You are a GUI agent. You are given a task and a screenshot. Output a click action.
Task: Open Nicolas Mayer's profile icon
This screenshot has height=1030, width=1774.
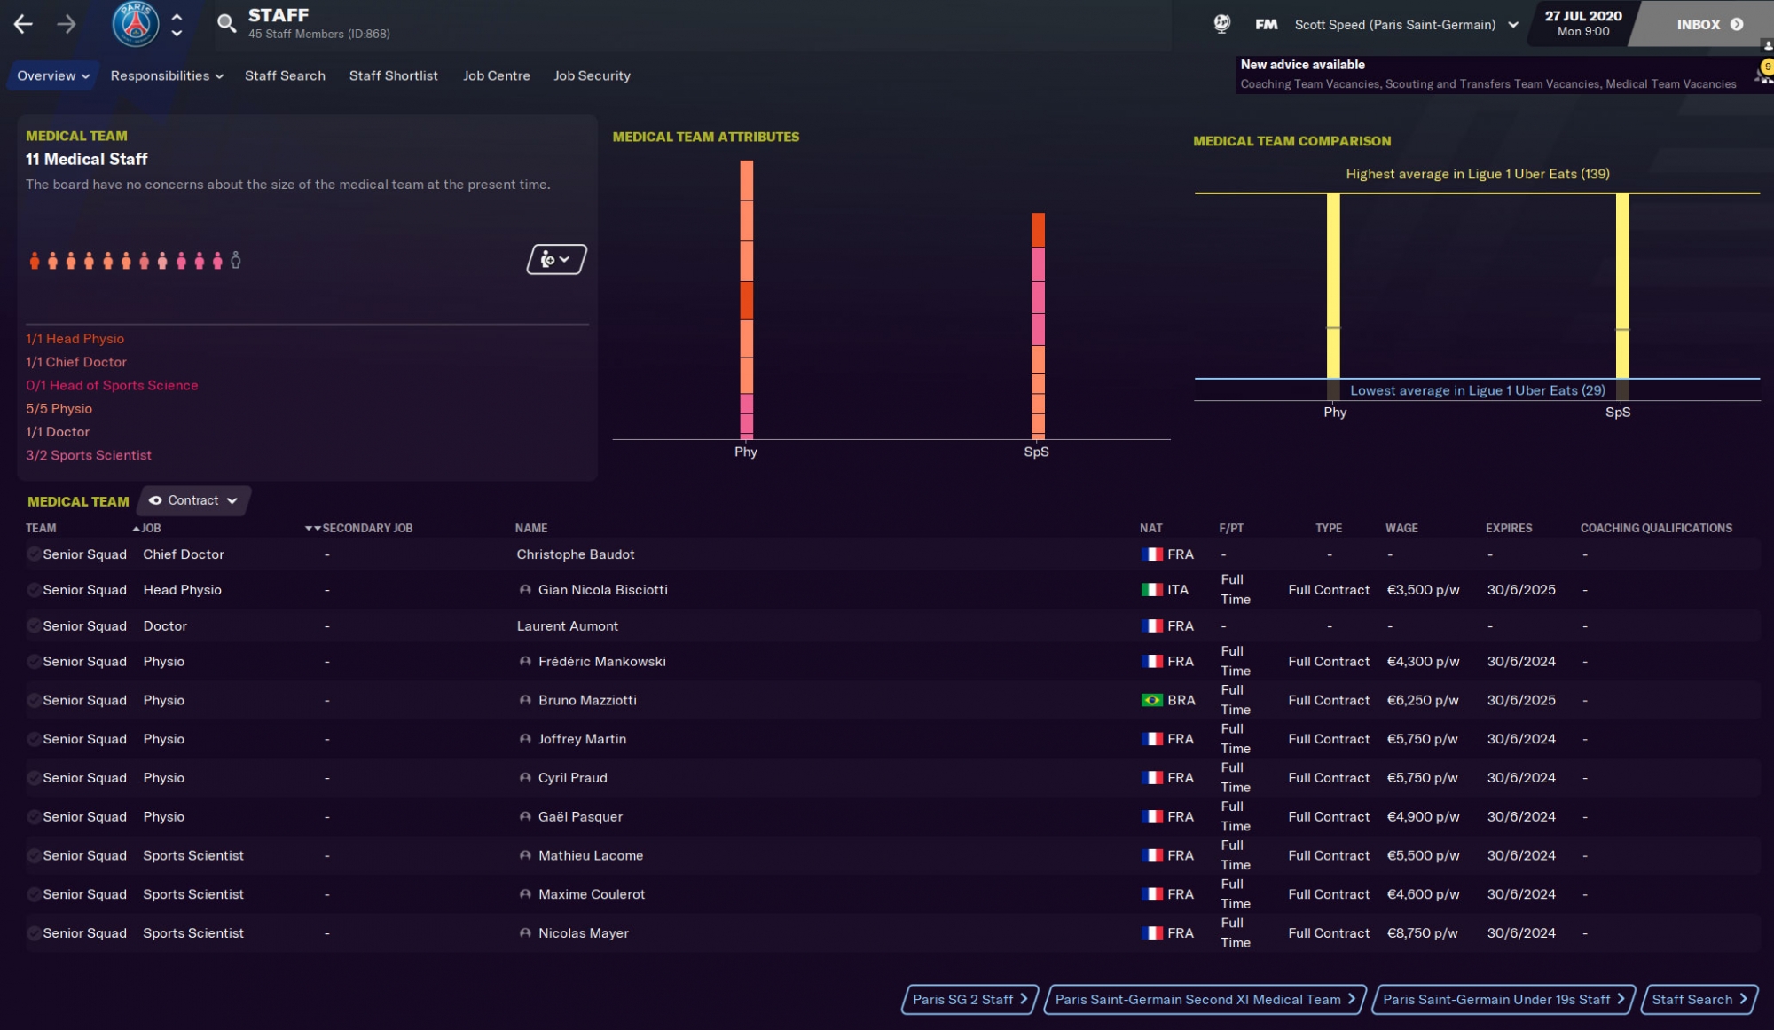coord(525,933)
